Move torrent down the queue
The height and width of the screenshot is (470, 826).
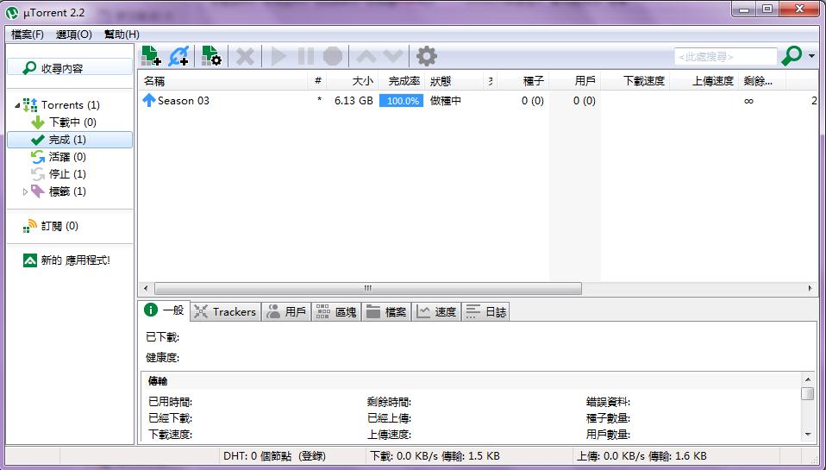393,57
